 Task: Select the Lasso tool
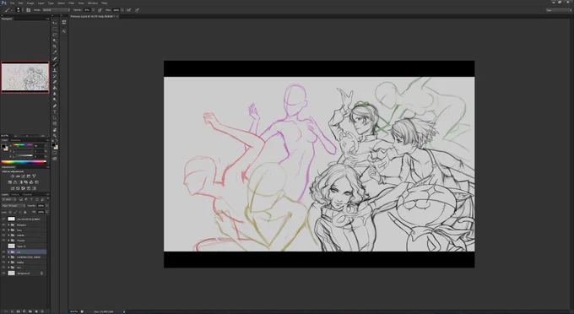(55, 35)
